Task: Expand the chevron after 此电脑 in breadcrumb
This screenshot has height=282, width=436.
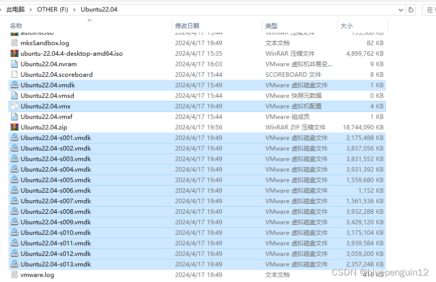Action: point(31,10)
